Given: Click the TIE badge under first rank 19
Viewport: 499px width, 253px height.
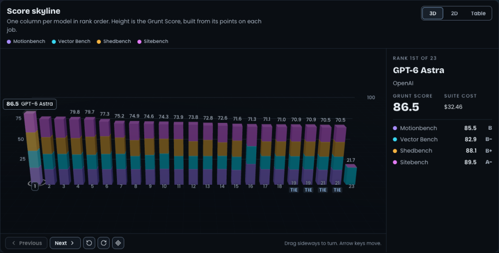Looking at the screenshot, I should pyautogui.click(x=294, y=190).
